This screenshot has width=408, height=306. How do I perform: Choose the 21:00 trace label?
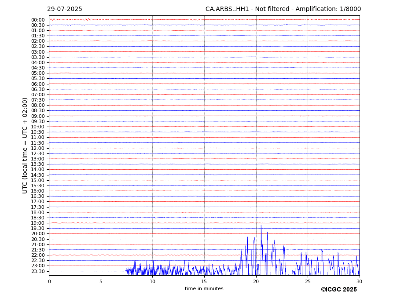tap(38, 244)
